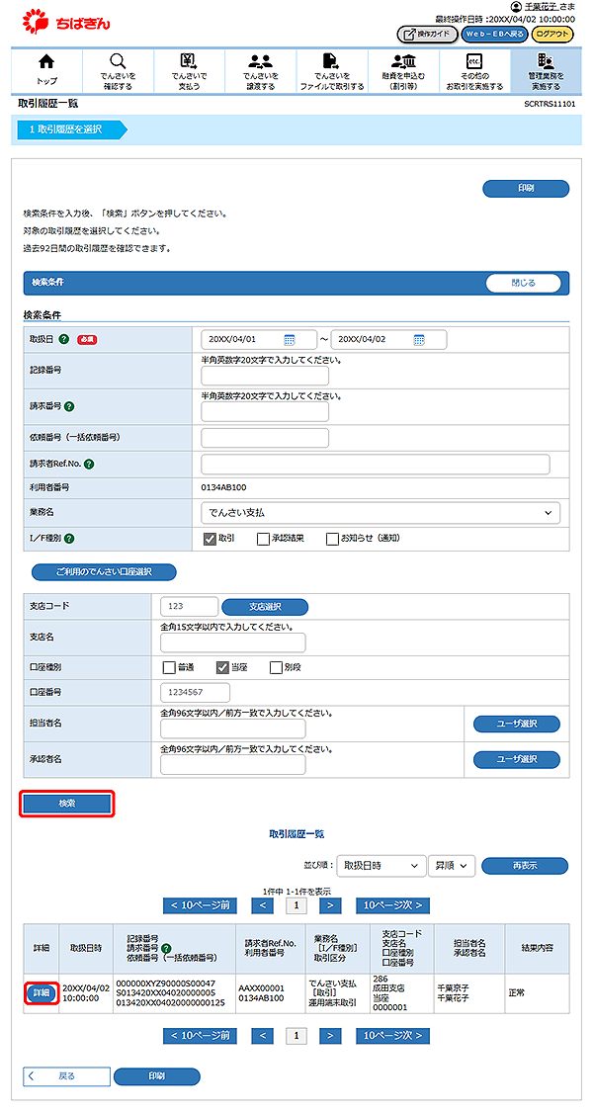Toggle the 取引 checkbox
The width and height of the screenshot is (593, 1112).
[210, 539]
